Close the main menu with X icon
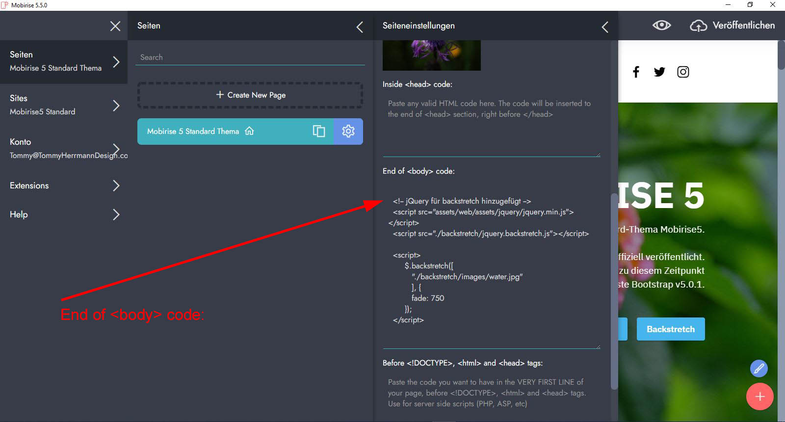This screenshot has width=785, height=422. (115, 26)
